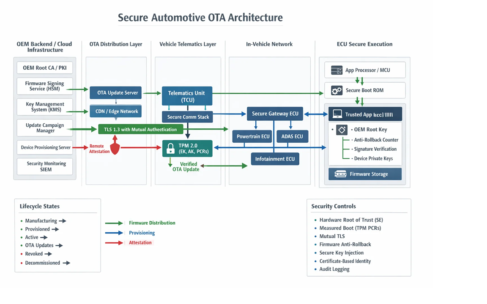
Task: Click the padlock icon on TPM 2.0
Action: 171,148
